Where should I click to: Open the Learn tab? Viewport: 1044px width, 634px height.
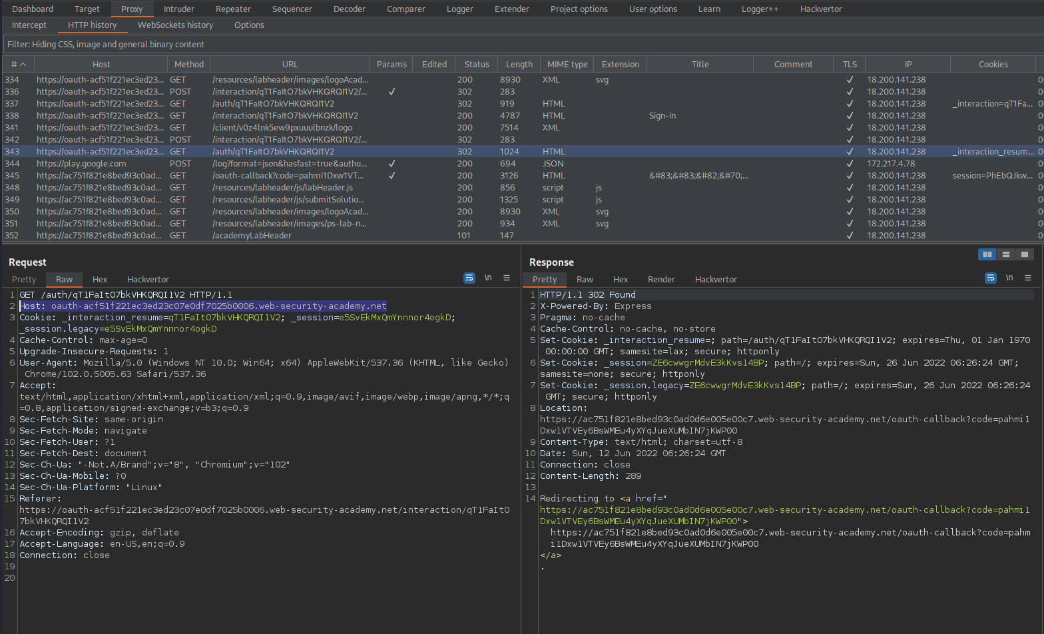click(x=710, y=9)
